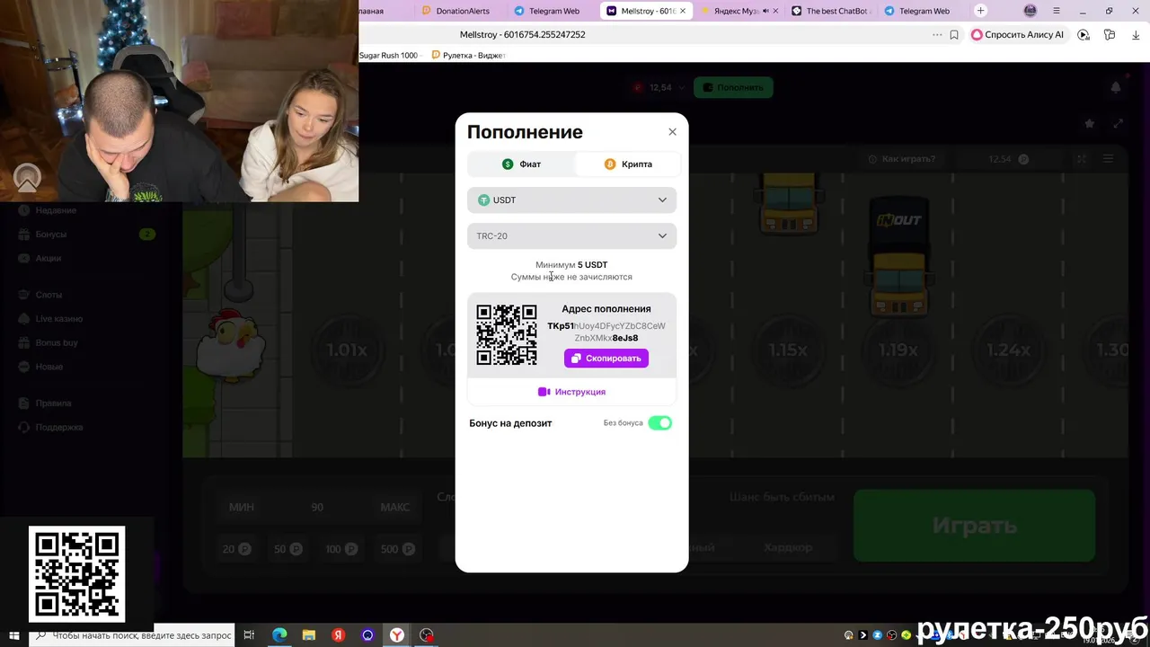Choose the 50 ₽ quick bet
1150x647 pixels.
coord(288,549)
